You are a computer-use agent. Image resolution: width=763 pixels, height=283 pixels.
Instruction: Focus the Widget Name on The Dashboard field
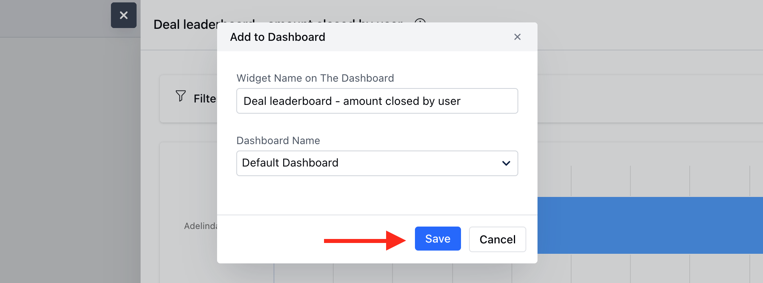377,101
